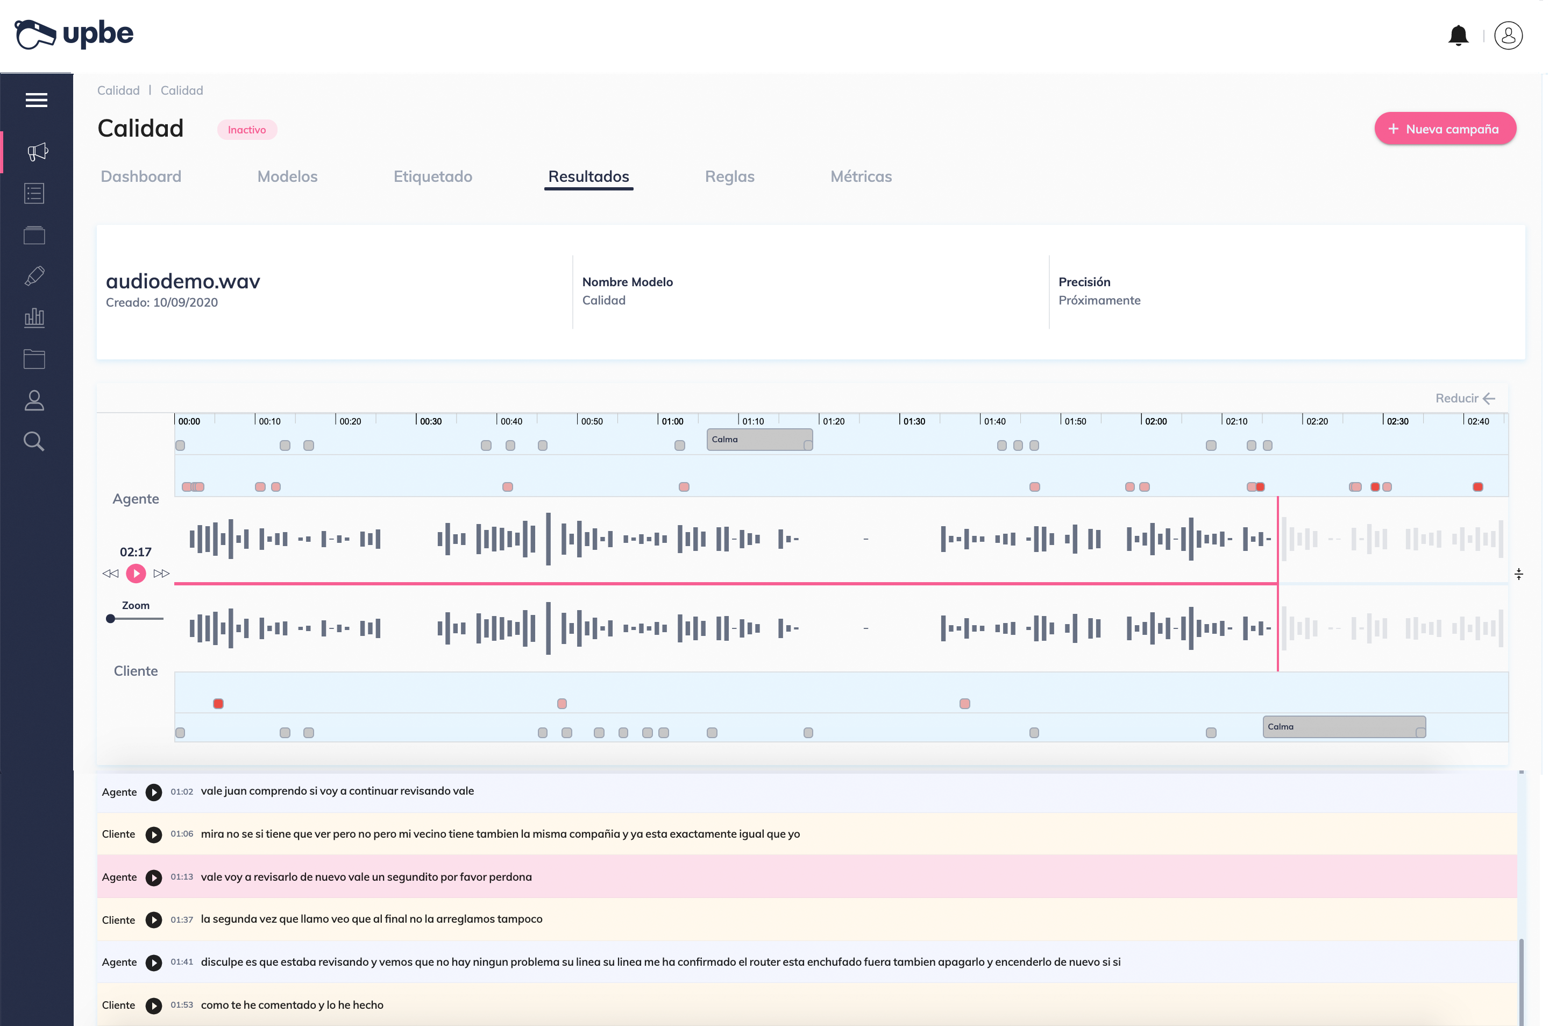Open the bar chart icon in sidebar
The width and height of the screenshot is (1549, 1026).
point(34,318)
